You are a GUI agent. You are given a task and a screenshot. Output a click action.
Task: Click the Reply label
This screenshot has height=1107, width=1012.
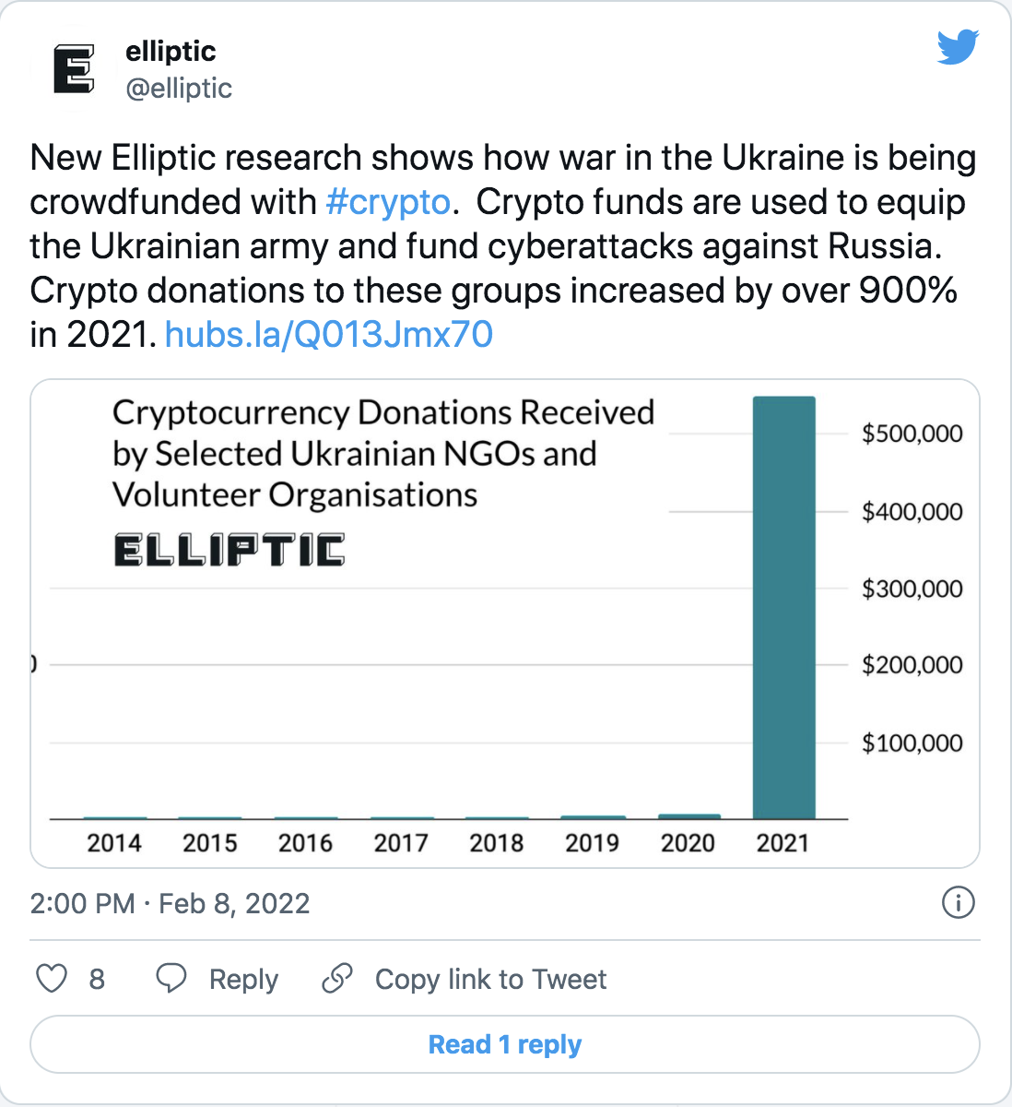pos(243,979)
